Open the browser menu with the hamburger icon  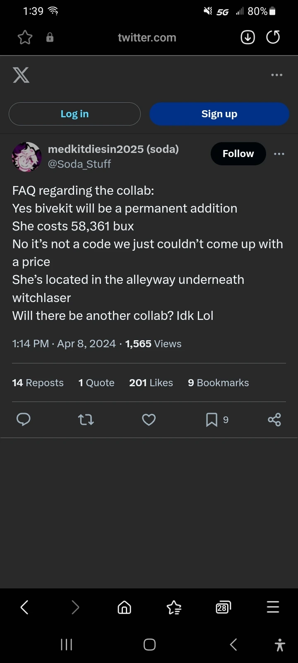(x=273, y=607)
